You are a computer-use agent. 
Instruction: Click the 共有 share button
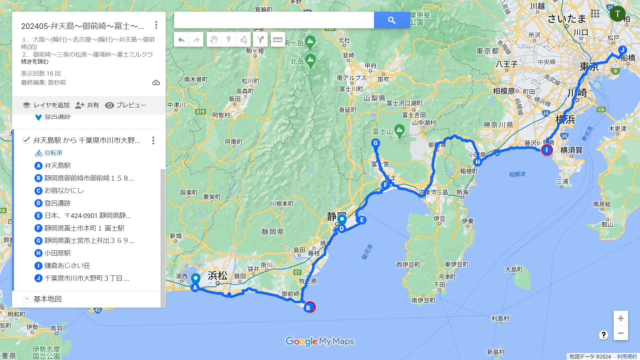point(87,105)
